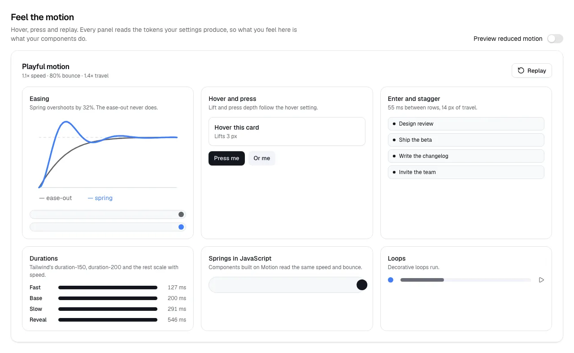Click the Hover and press panel title
The width and height of the screenshot is (574, 353).
(232, 99)
